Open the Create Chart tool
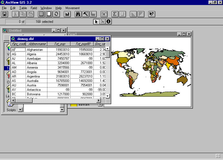This screenshot has height=160, width=223. click(67, 14)
